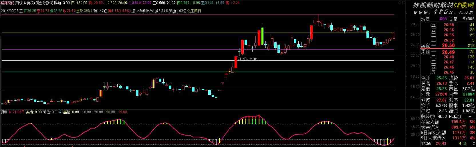Click the 卖盘 sell-side label

coord(425,45)
